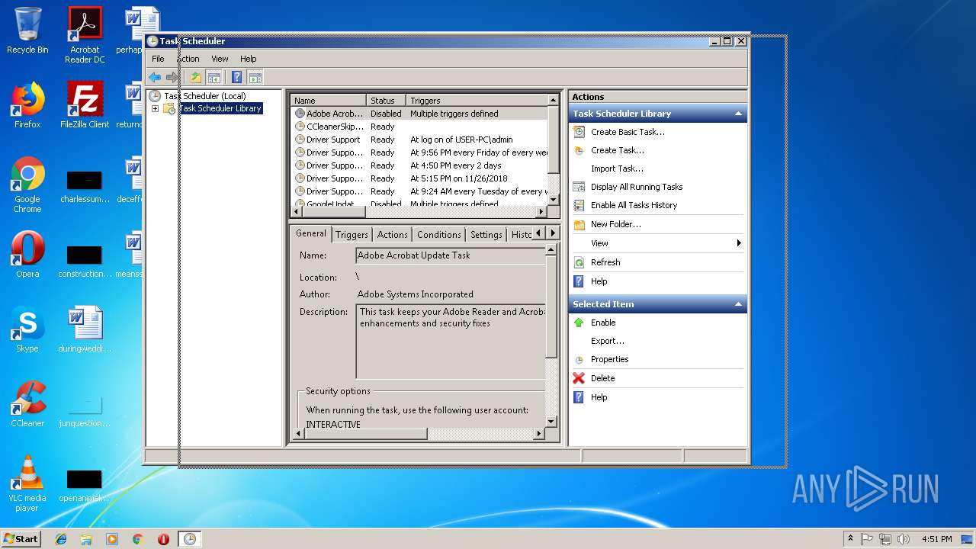Open Firefox from the desktop

[x=27, y=105]
